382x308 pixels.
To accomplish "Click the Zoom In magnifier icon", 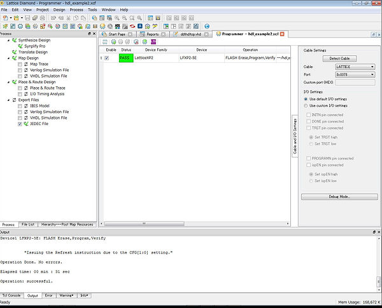I will click(117, 18).
